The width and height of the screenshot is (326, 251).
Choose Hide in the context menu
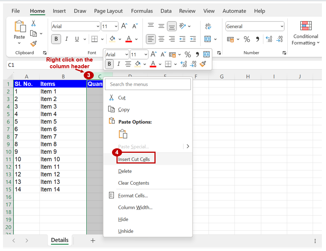click(148, 219)
